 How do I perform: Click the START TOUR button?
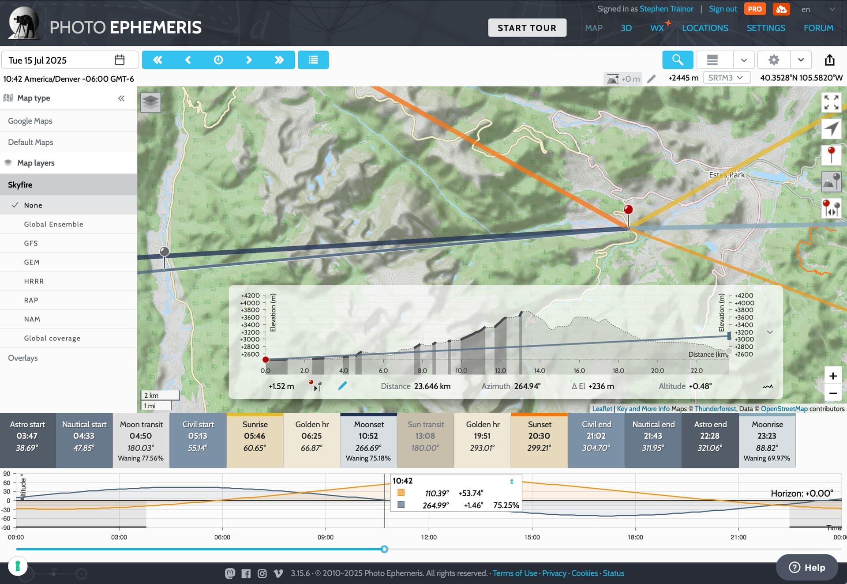click(527, 28)
